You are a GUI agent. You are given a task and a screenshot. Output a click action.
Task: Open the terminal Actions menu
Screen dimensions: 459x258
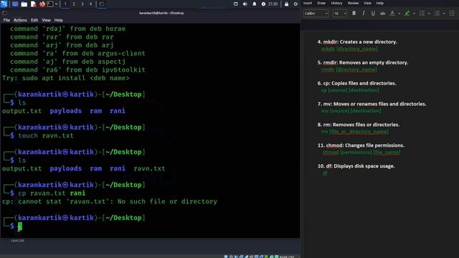[20, 20]
